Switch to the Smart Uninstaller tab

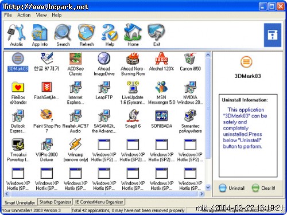point(20,202)
